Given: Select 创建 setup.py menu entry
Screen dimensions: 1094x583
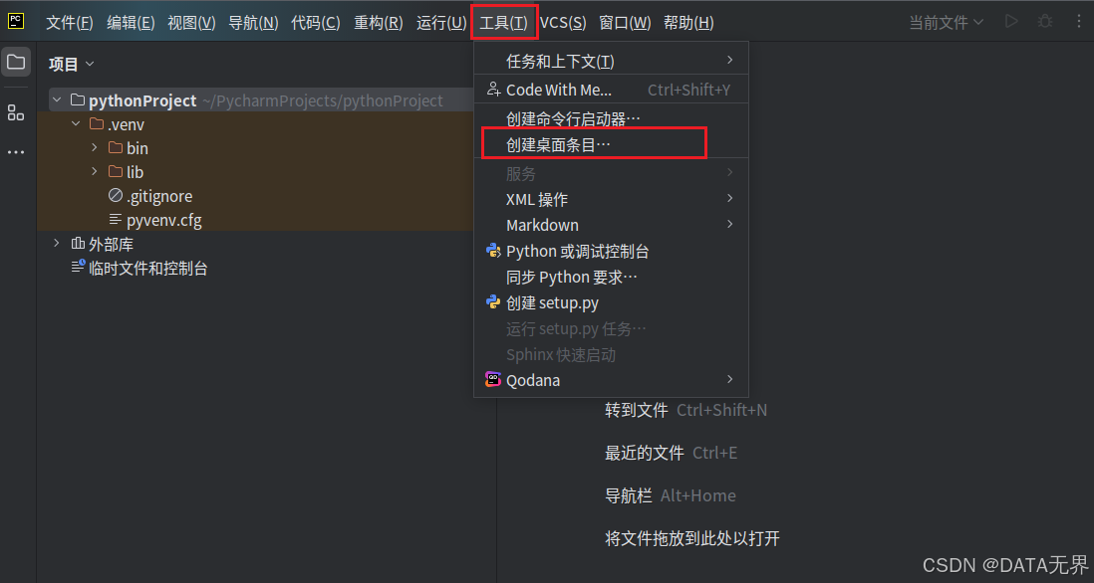Looking at the screenshot, I should [x=611, y=302].
